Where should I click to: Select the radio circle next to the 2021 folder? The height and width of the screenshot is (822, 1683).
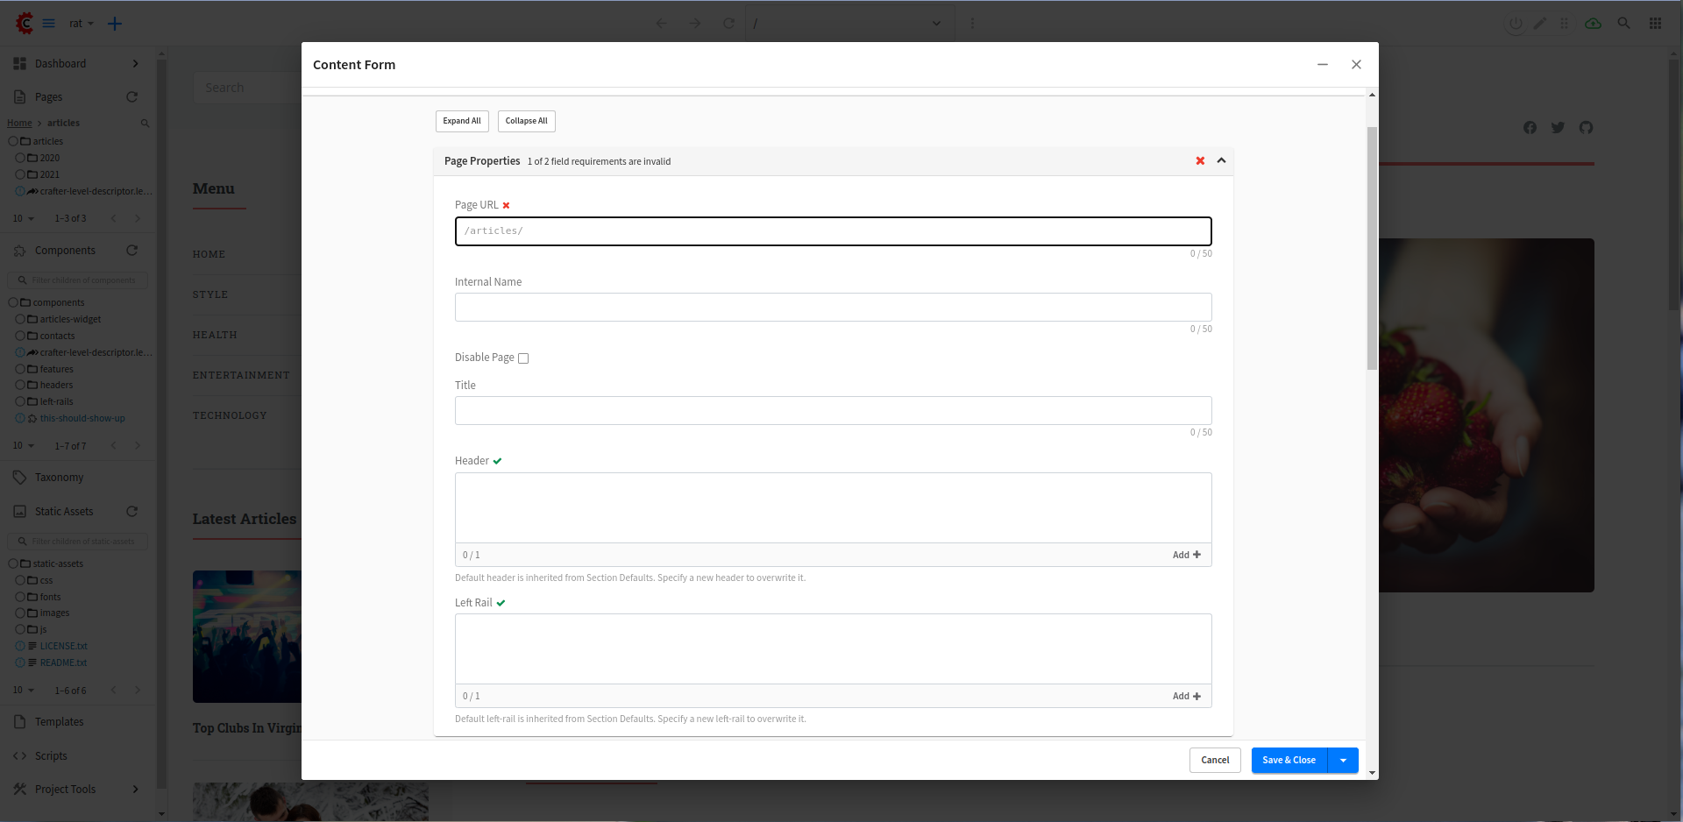tap(20, 174)
